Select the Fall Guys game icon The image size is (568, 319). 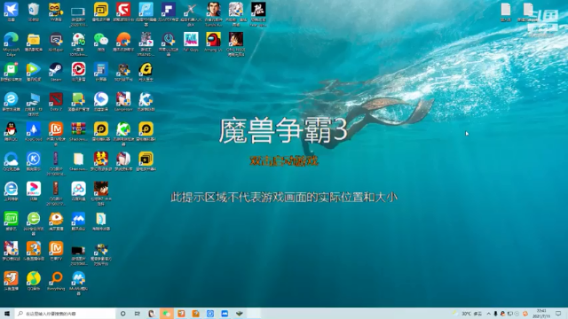point(191,42)
